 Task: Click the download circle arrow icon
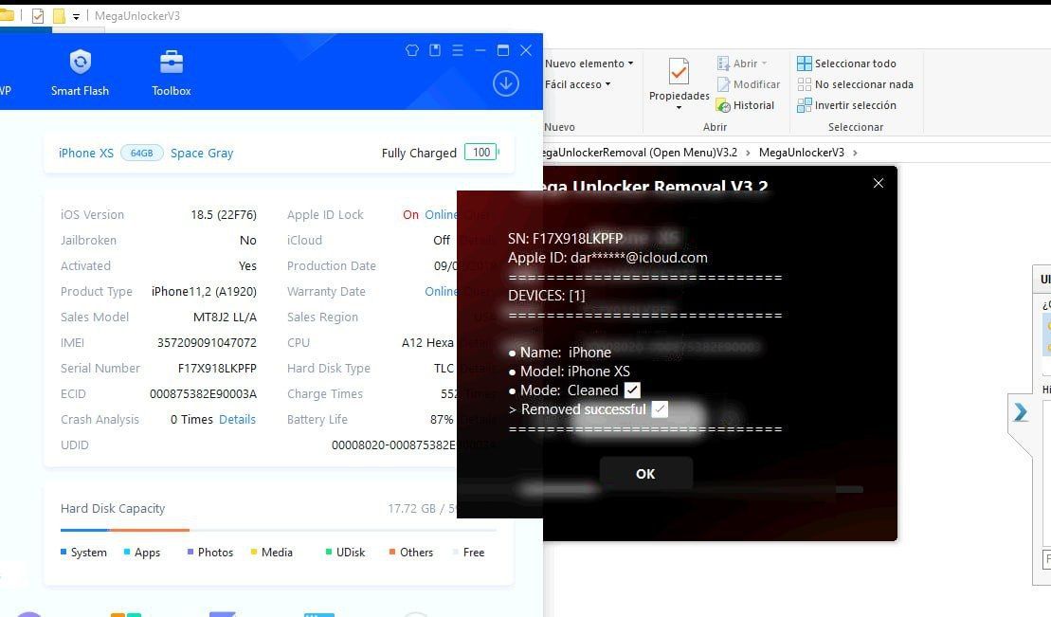pos(505,83)
